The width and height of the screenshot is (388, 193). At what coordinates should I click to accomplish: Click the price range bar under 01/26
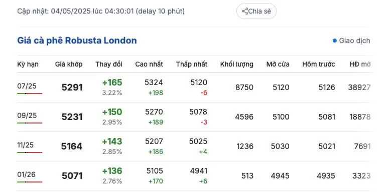[x=30, y=182]
